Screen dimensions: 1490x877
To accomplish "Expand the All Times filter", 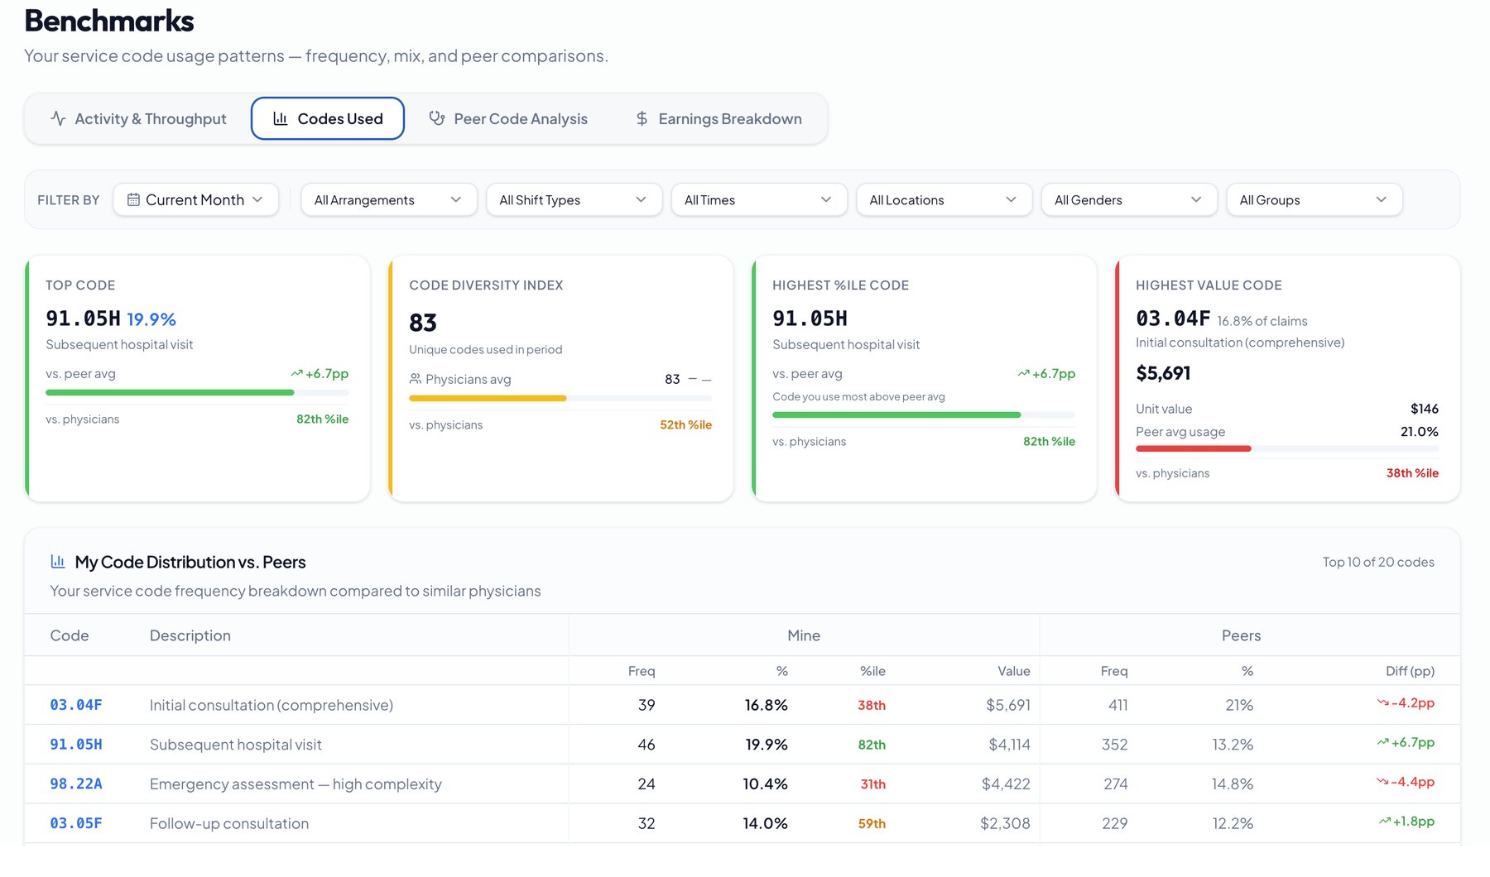I will 759,199.
